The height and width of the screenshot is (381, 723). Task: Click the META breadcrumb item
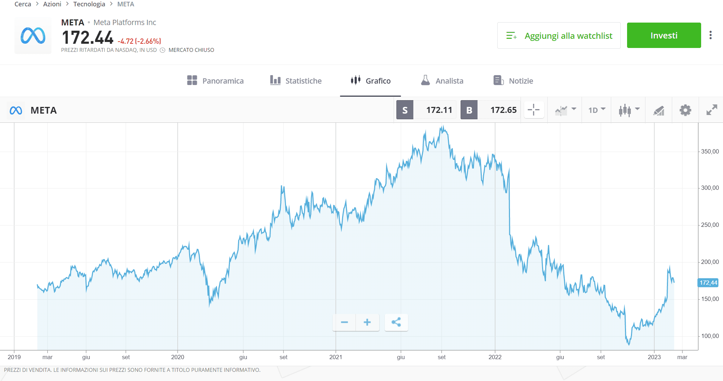pos(126,4)
